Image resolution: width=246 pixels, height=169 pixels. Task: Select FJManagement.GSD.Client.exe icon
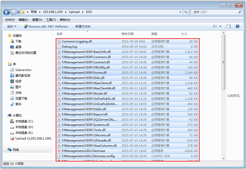point(59,151)
